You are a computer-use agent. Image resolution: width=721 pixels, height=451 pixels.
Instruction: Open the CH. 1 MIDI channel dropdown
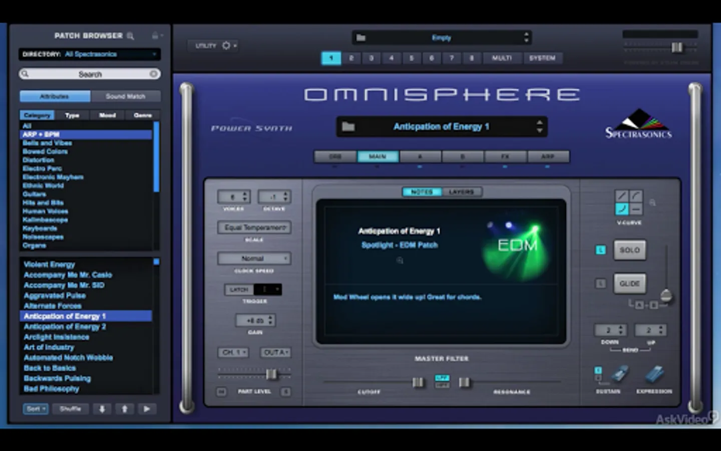coord(233,353)
